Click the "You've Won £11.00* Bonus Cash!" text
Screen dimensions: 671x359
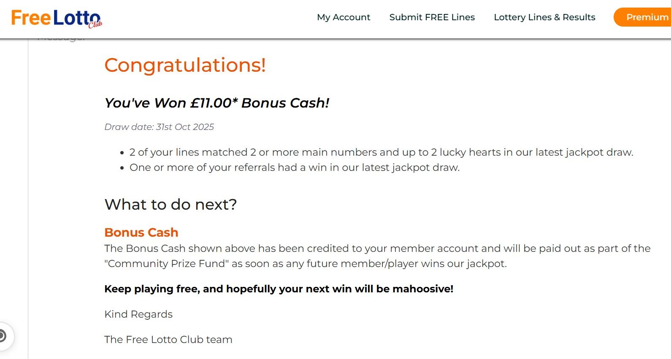(216, 103)
